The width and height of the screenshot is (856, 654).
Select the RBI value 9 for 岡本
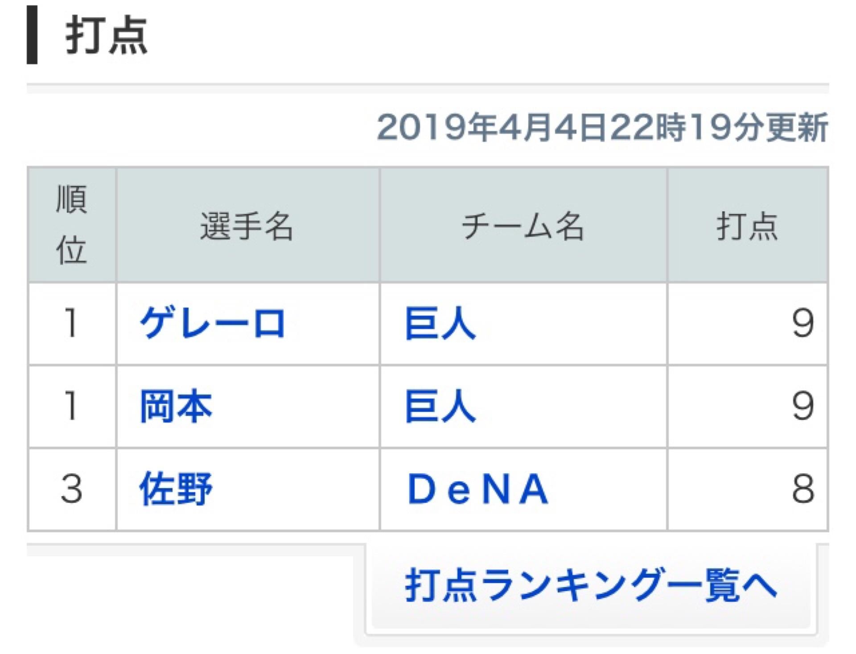[x=802, y=406]
